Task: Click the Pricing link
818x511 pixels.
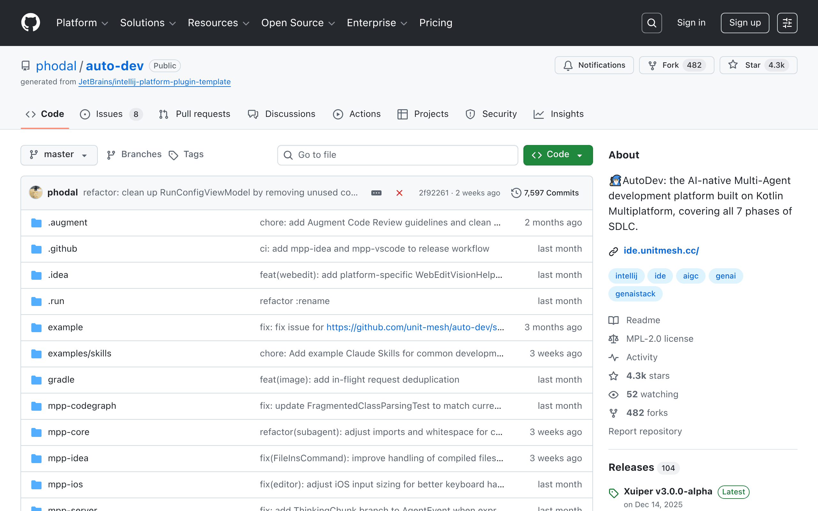Action: click(436, 23)
